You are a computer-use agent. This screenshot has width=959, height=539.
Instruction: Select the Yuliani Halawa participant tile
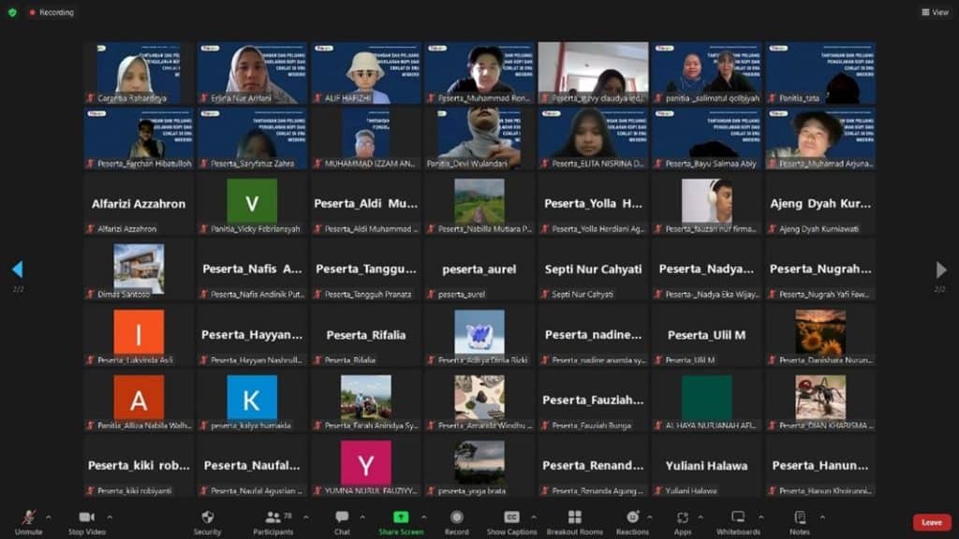tap(706, 465)
